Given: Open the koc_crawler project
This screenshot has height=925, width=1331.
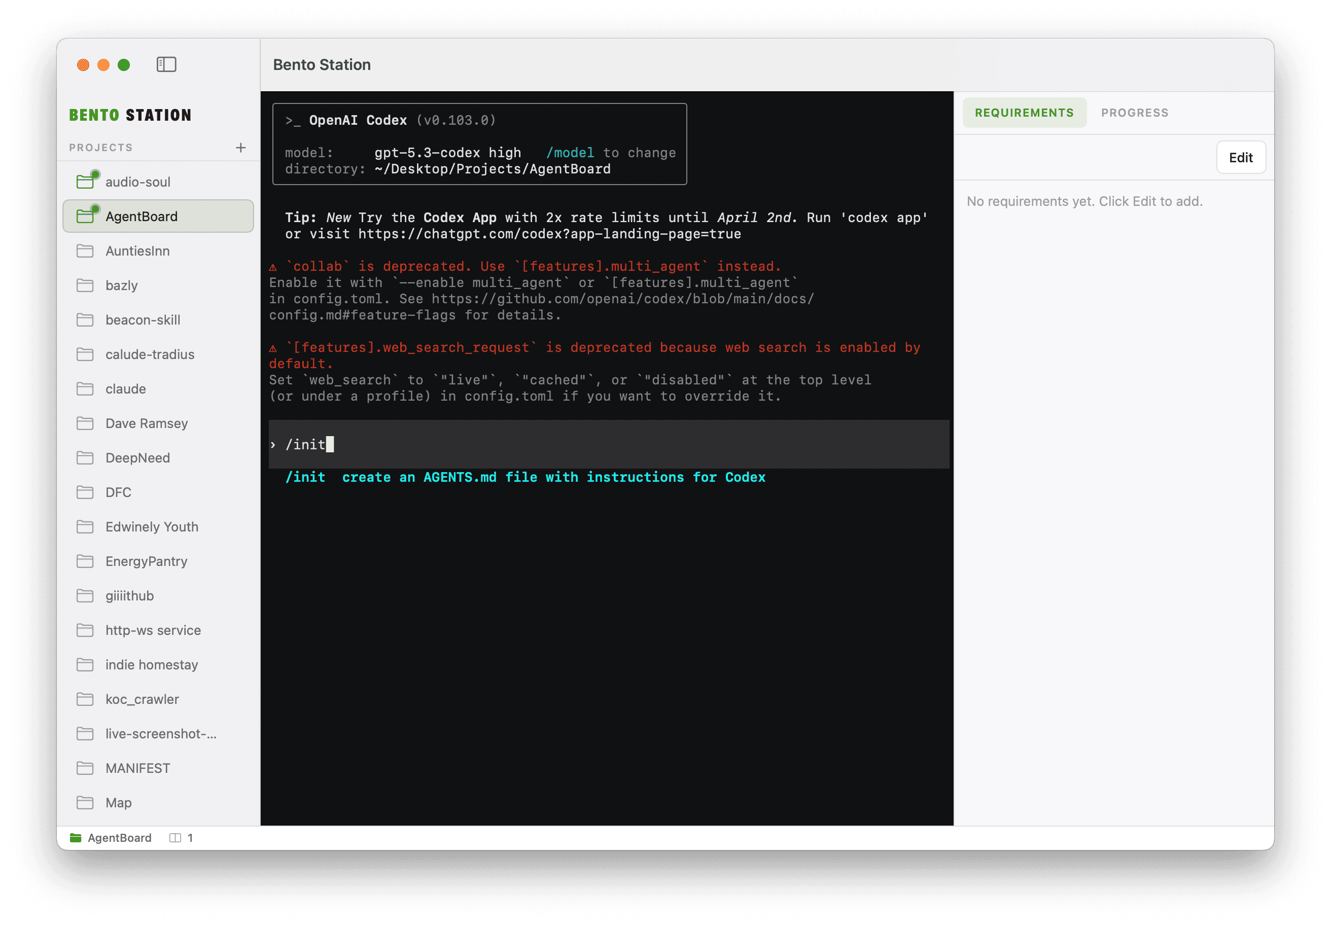Looking at the screenshot, I should (142, 699).
